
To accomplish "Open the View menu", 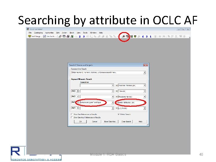I will [79, 33].
